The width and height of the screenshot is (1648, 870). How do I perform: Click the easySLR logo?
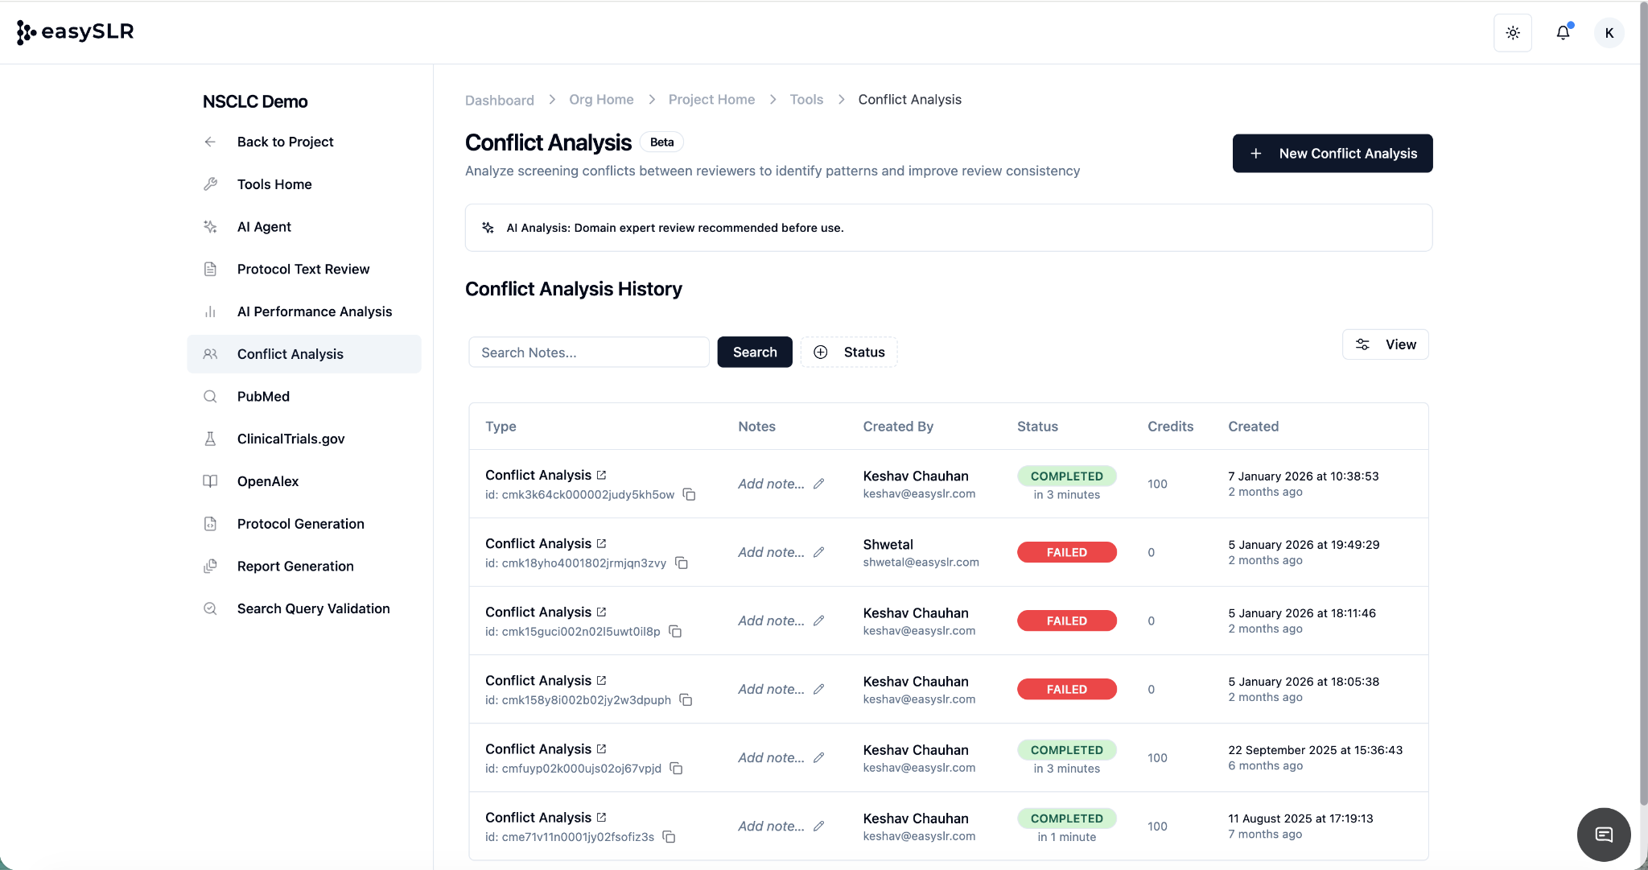(x=76, y=32)
